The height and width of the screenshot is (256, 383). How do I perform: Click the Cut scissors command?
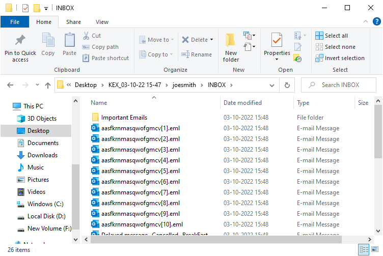pos(92,36)
